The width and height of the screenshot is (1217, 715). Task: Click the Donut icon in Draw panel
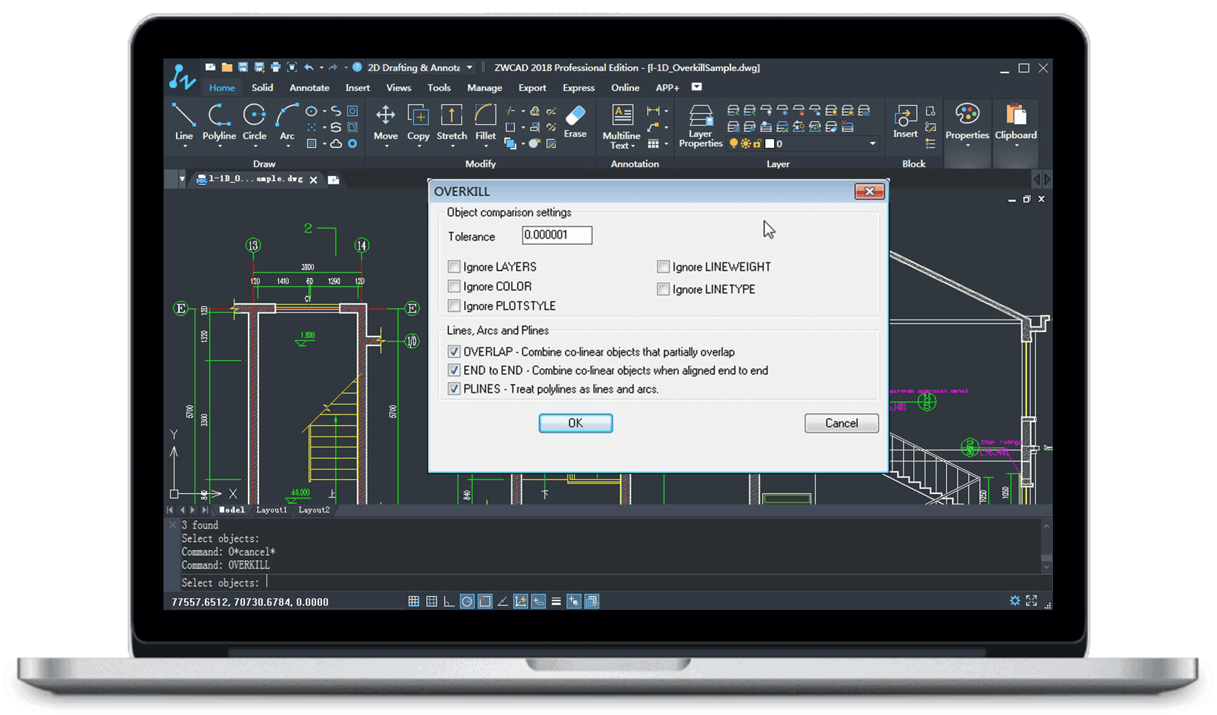click(352, 144)
